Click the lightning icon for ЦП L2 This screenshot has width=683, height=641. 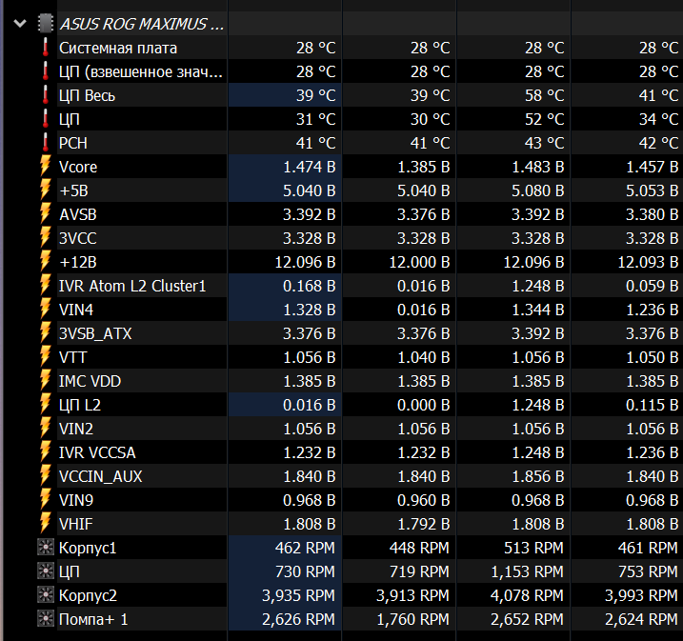point(46,405)
